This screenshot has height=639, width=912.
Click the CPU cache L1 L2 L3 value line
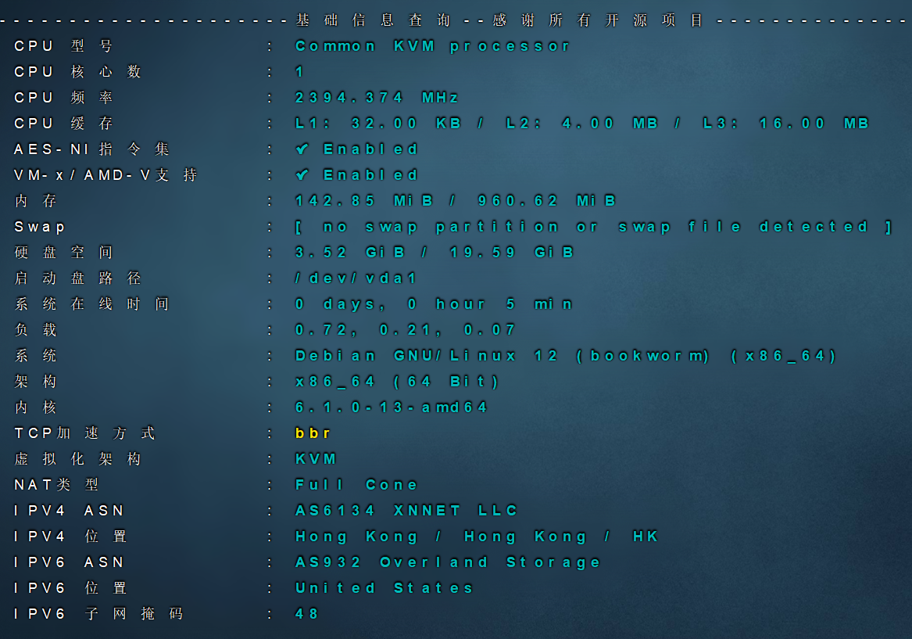point(581,123)
